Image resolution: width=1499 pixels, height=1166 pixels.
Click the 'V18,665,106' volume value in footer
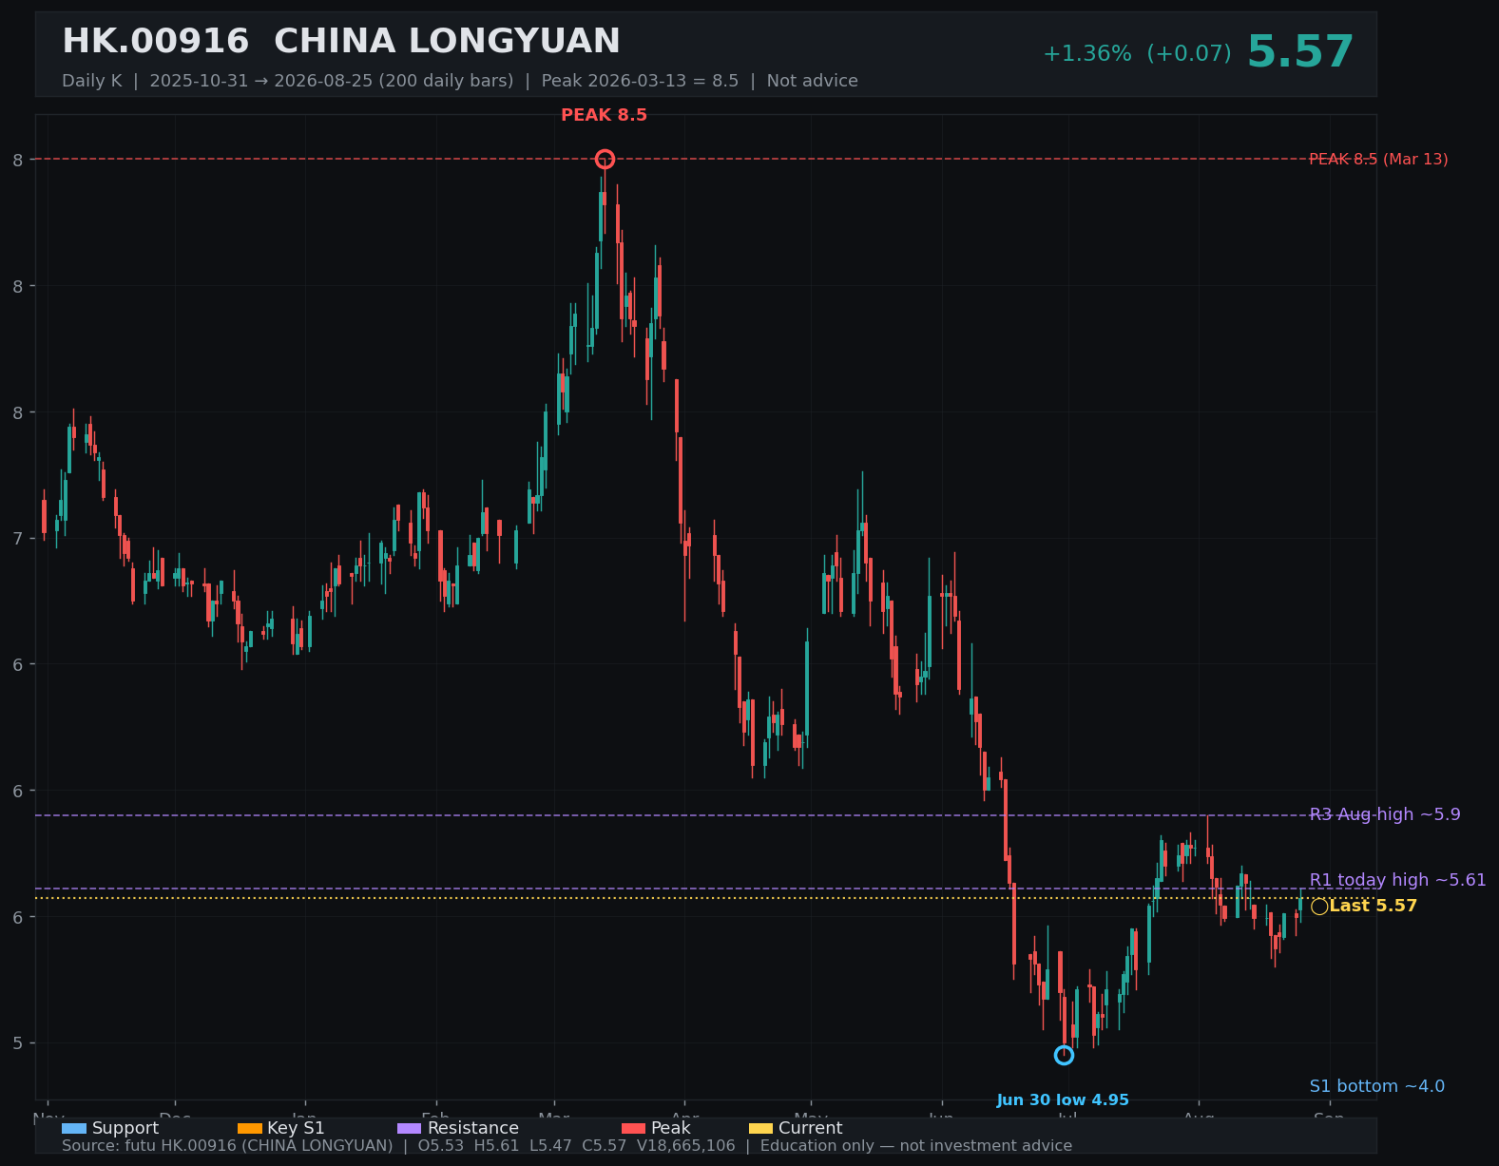point(685,1146)
